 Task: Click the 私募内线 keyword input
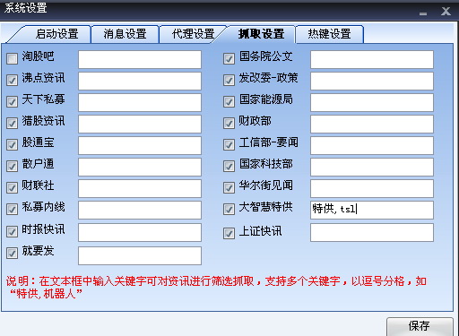[140, 210]
